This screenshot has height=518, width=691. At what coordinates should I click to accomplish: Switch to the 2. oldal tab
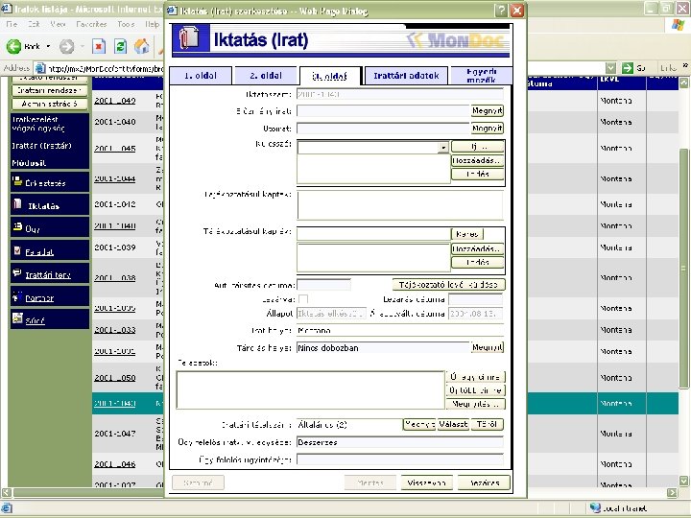coord(266,76)
